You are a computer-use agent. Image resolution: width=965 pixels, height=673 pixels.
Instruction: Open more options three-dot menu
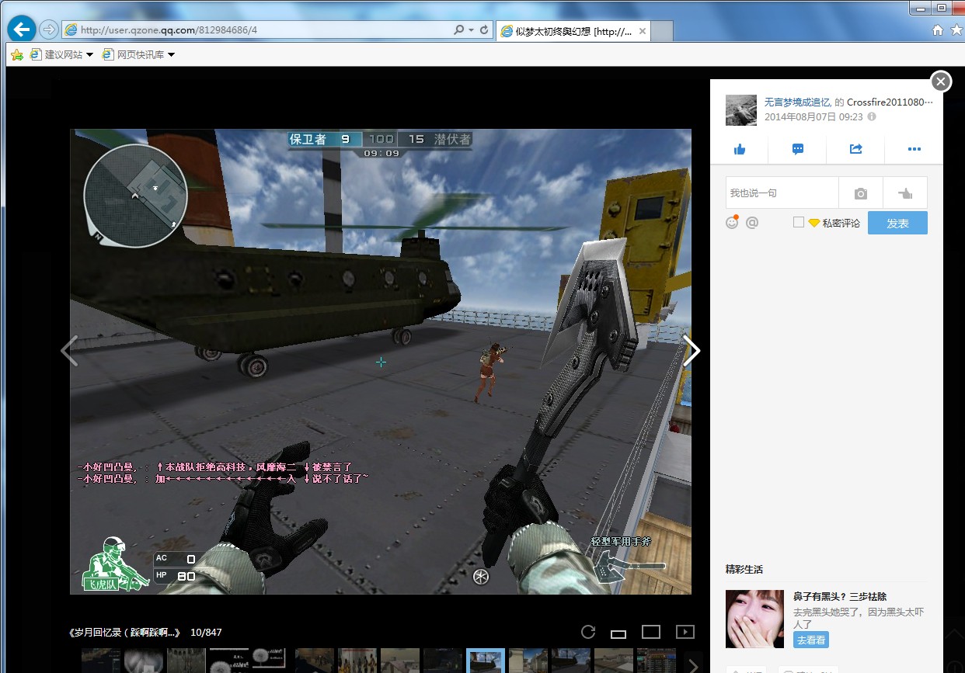click(x=914, y=149)
